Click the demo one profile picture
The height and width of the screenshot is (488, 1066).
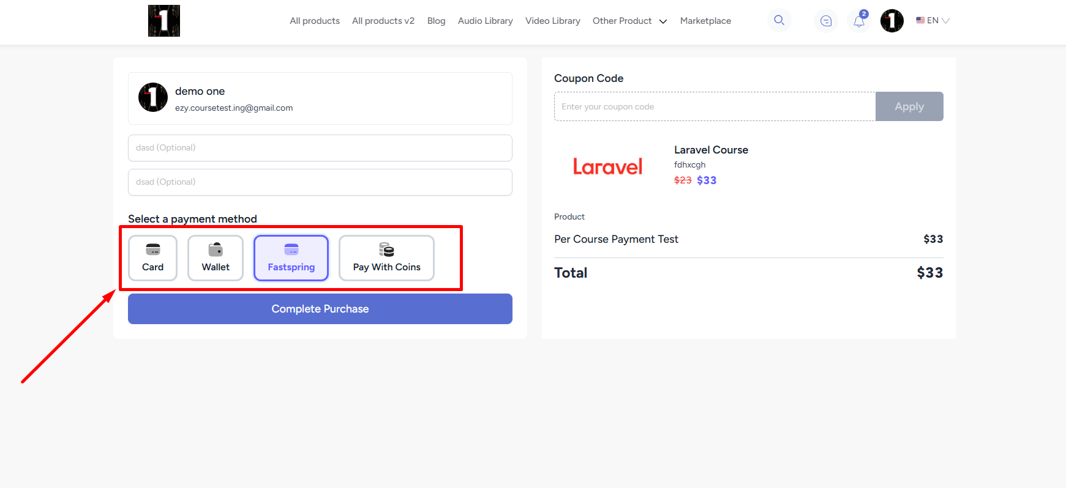tap(153, 98)
